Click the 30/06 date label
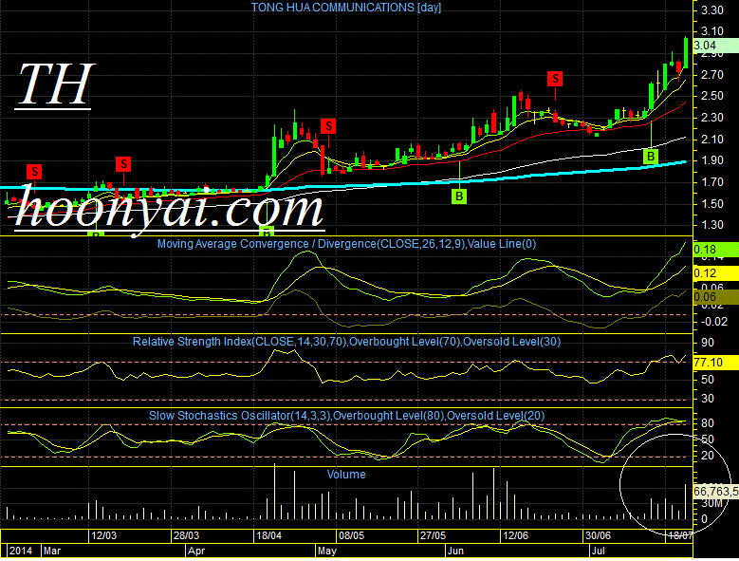739x561 pixels. tap(598, 536)
